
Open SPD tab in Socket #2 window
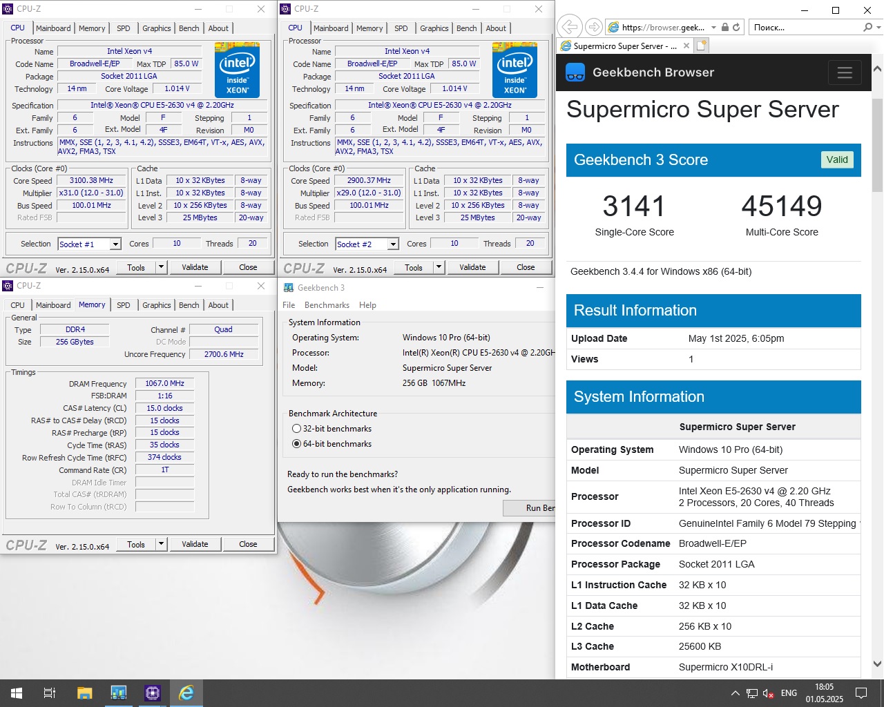(x=401, y=28)
